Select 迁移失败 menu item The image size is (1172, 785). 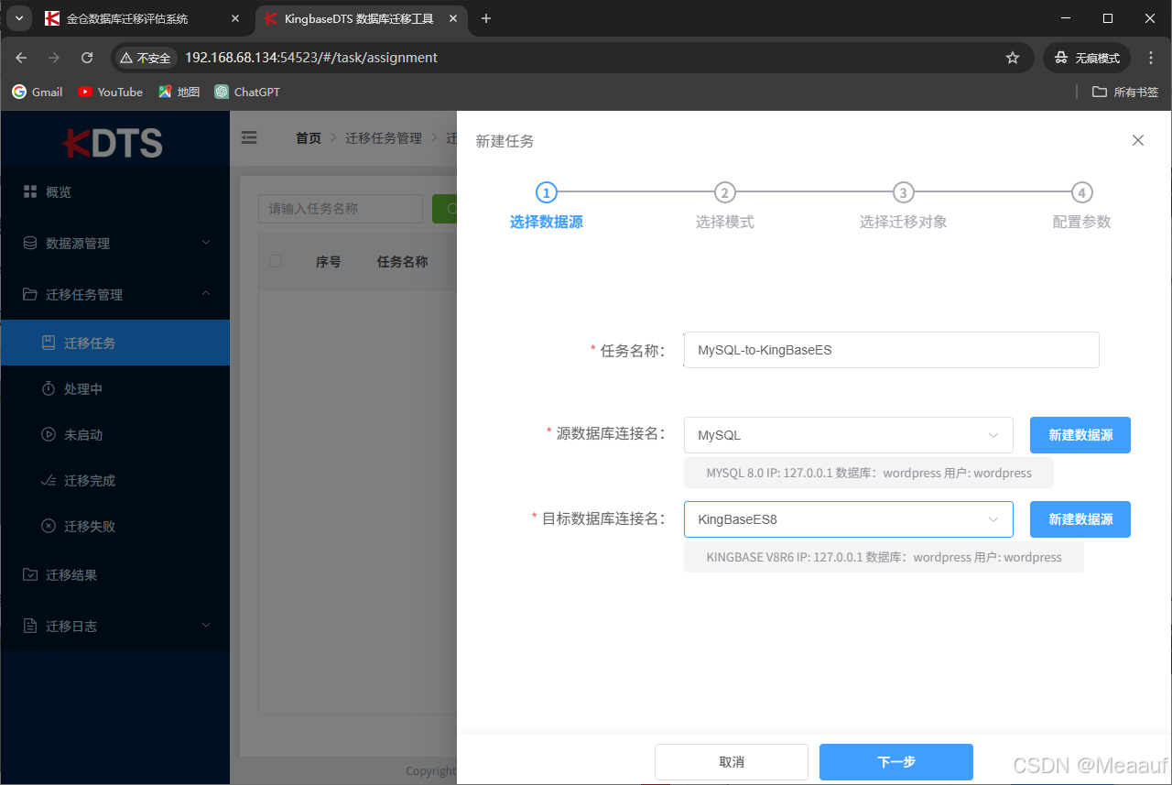[x=114, y=527]
